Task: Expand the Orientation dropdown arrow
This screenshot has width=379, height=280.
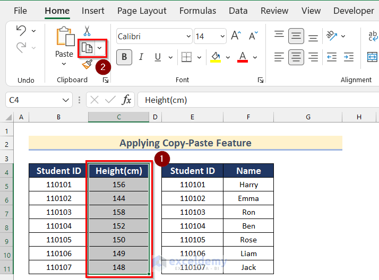Action: point(343,36)
